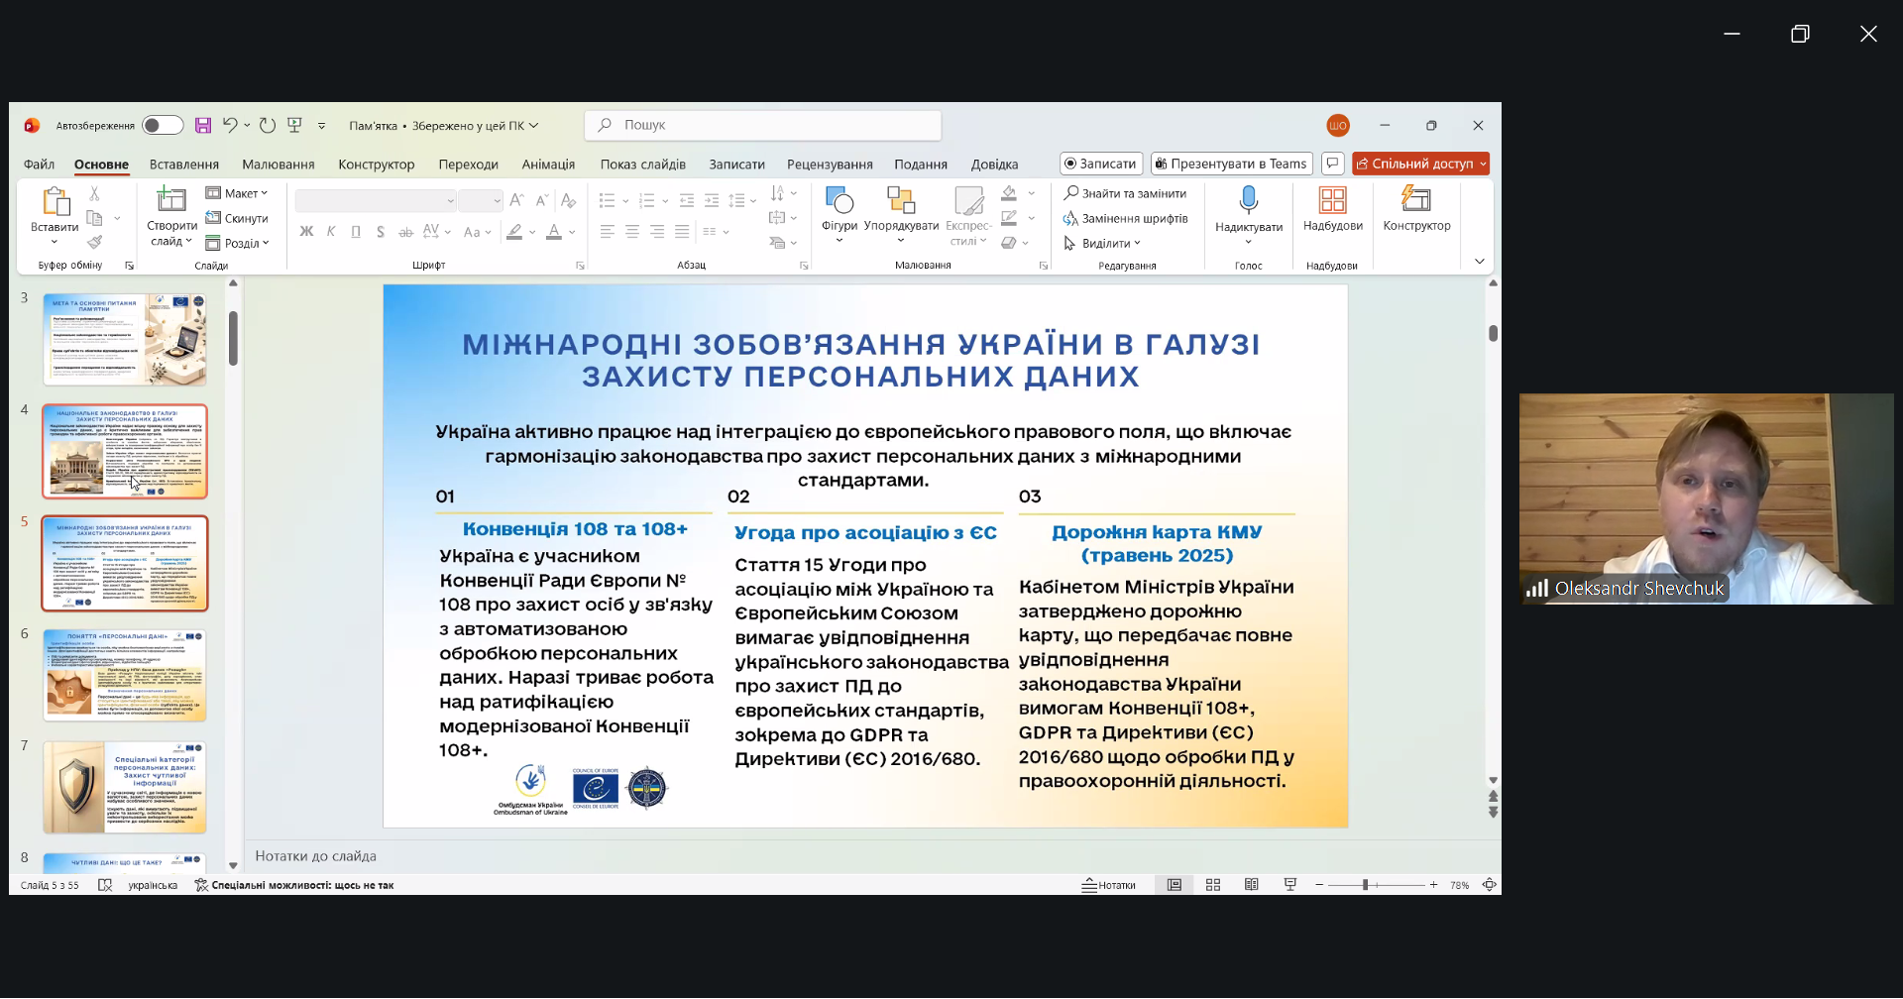Click the Нотатки notes button in status bar
Screen dimensions: 1903x999
point(1109,885)
